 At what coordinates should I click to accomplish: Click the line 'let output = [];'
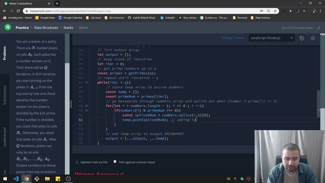[114, 54]
